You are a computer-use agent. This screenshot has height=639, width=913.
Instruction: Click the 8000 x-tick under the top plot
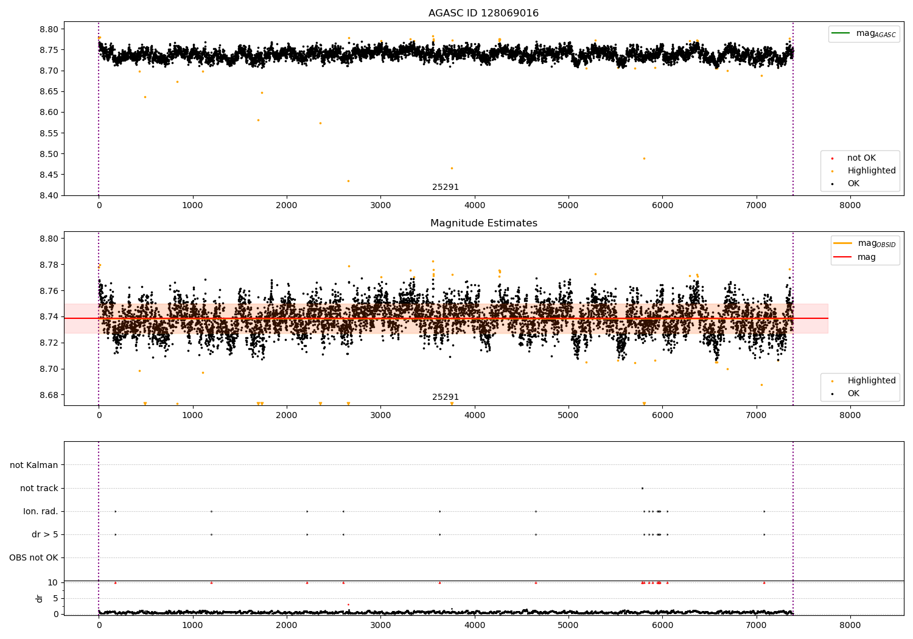coord(850,206)
